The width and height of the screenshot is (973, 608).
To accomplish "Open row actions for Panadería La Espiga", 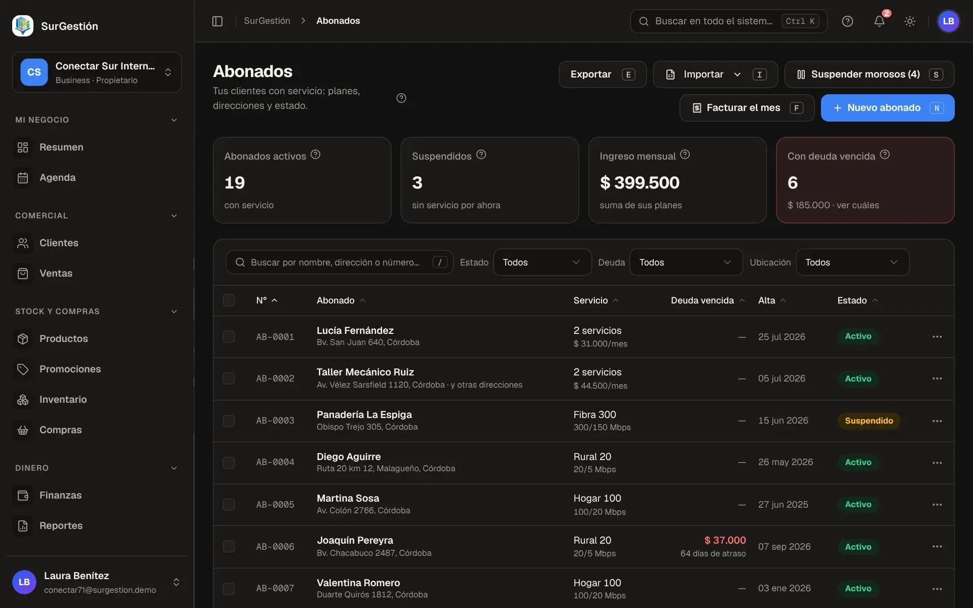I will pyautogui.click(x=937, y=421).
